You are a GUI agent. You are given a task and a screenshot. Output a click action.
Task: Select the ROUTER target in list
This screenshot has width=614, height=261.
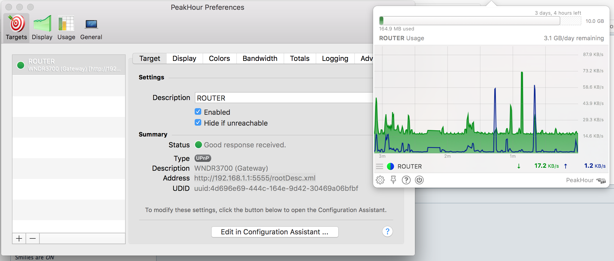click(x=69, y=65)
